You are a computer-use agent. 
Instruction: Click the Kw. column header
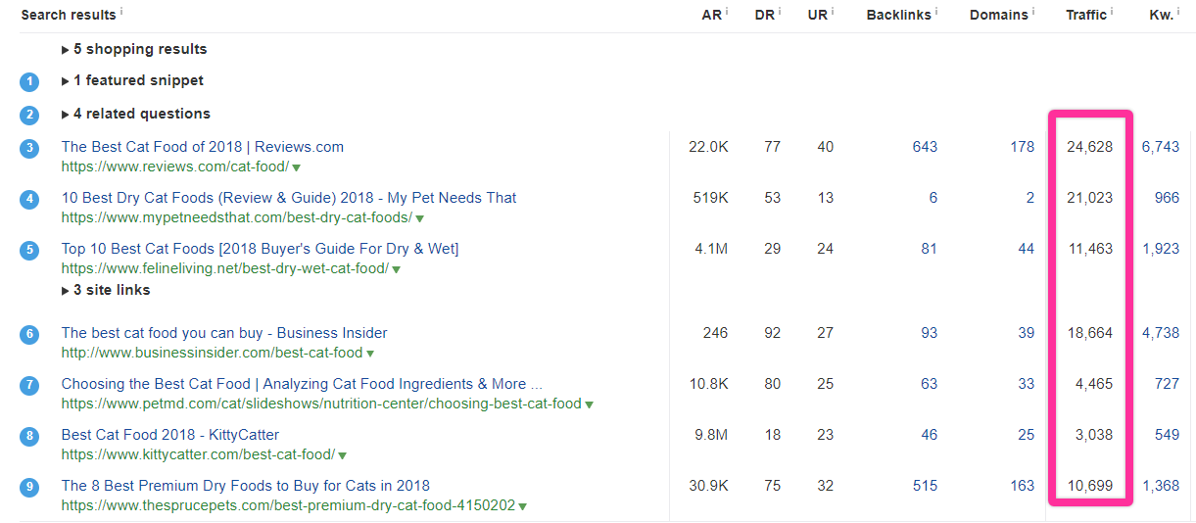coord(1161,15)
